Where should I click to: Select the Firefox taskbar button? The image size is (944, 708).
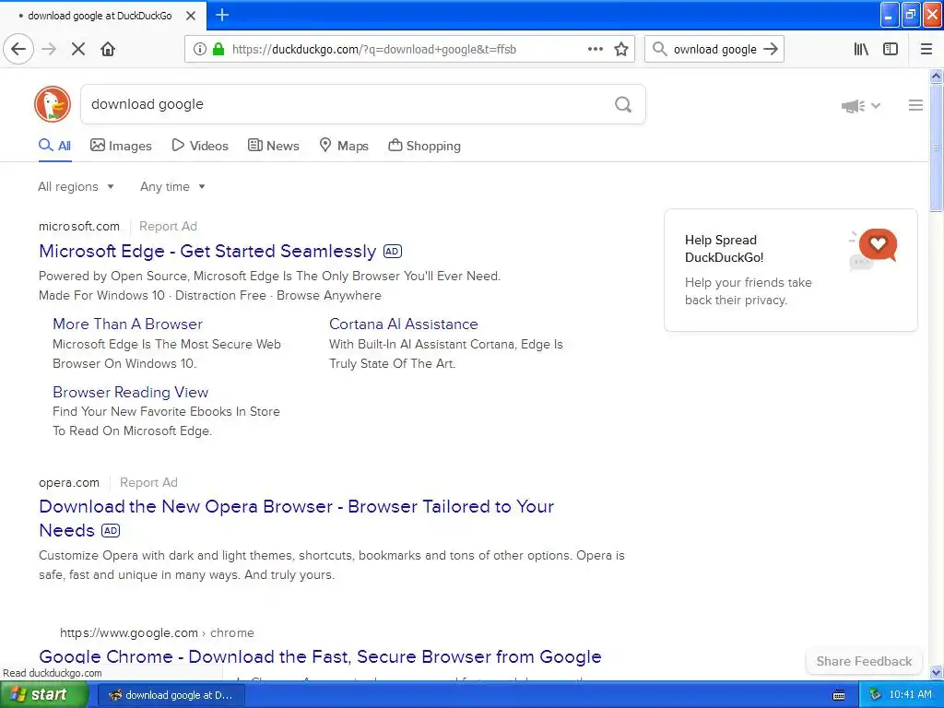pyautogui.click(x=171, y=695)
